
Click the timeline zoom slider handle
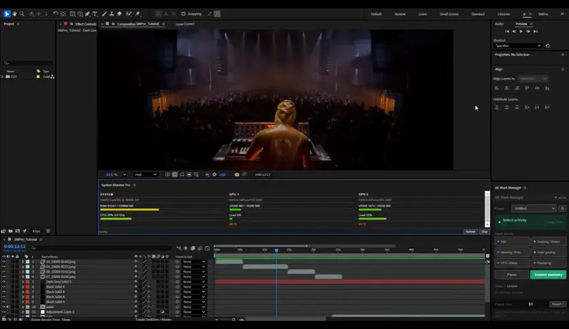pos(233,319)
